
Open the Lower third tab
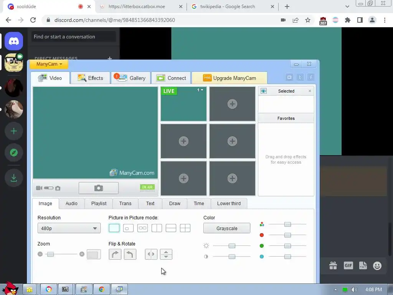pyautogui.click(x=229, y=204)
